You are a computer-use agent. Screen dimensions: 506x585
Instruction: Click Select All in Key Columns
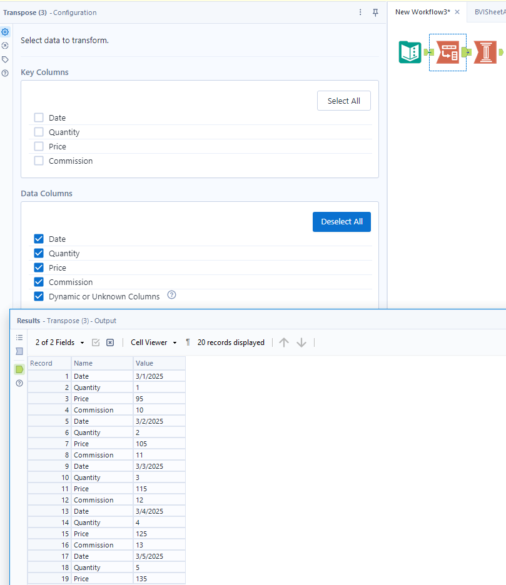click(344, 101)
